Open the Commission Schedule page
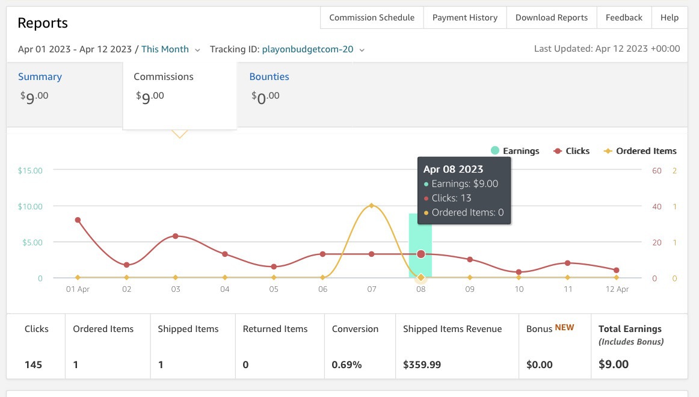Screen dimensions: 699x397 coord(372,17)
